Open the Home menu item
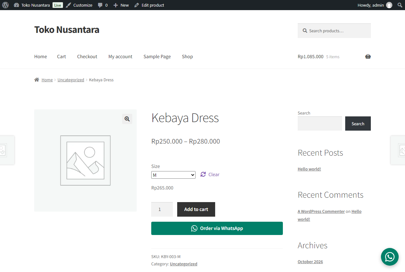This screenshot has height=272, width=405. click(40, 57)
